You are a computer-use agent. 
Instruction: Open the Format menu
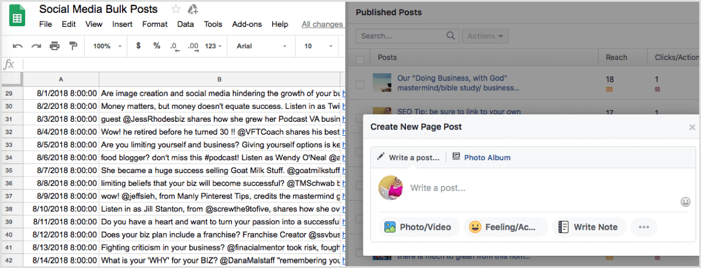(x=155, y=24)
